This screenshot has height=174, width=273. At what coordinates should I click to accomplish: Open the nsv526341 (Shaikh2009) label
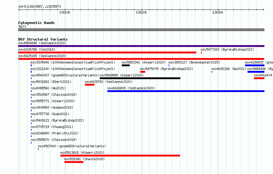click(x=84, y=159)
